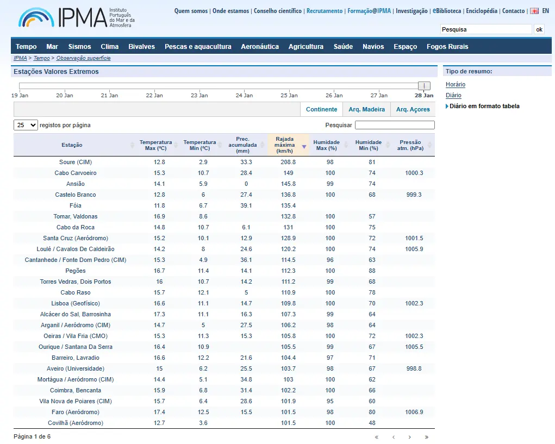Image resolution: width=555 pixels, height=444 pixels.
Task: Open the Sismos menu
Action: (x=79, y=47)
